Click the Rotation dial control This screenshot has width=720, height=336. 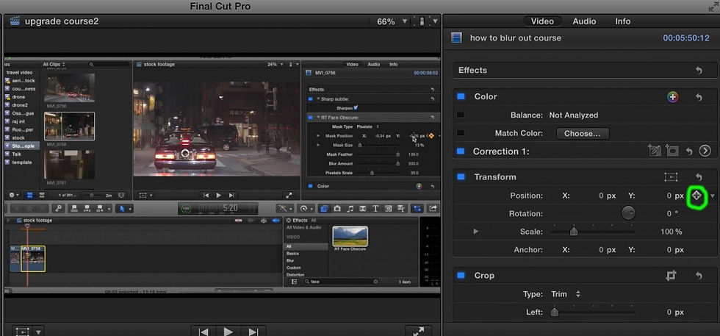click(x=628, y=212)
